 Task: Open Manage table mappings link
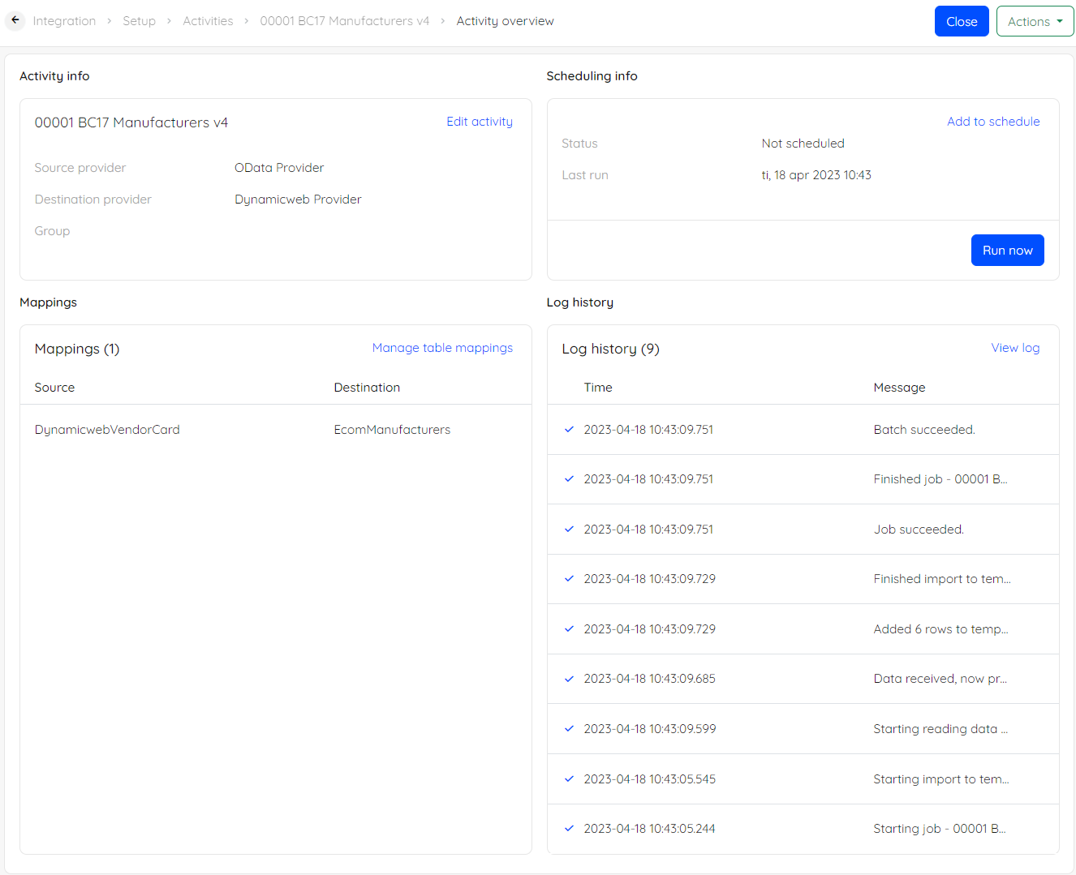[x=442, y=348]
